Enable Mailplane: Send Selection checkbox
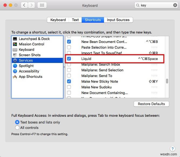The image size is (180, 157). tap(69, 70)
